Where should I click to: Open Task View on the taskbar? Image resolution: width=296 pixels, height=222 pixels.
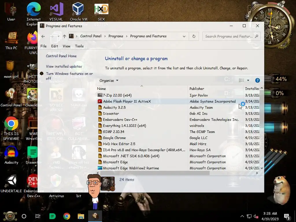click(38, 216)
